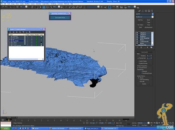Enable the Explicit Normals checkbox

coord(138,63)
